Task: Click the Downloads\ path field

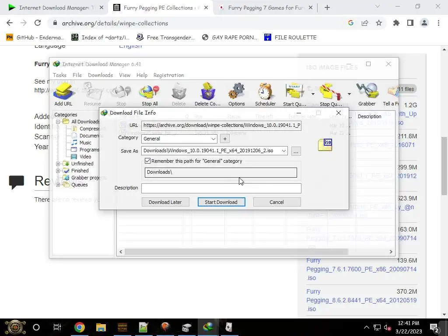Action: click(x=221, y=172)
